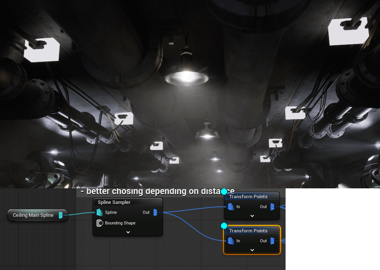Click the Spline input pin on Spline Sampler
Viewport: 380px width, 270px height.
pyautogui.click(x=100, y=212)
